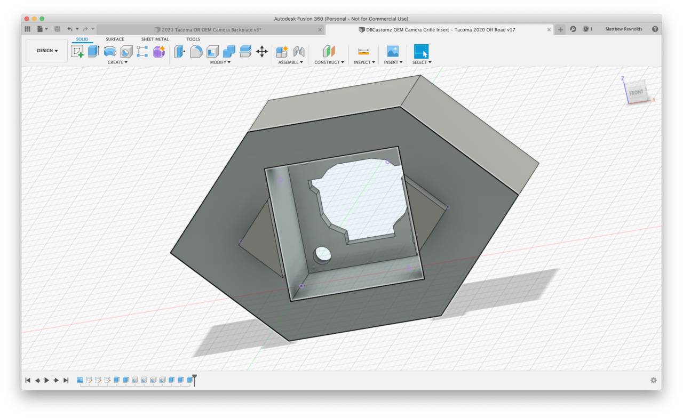The height and width of the screenshot is (418, 683).
Task: Select the Revolve tool
Action: [110, 51]
